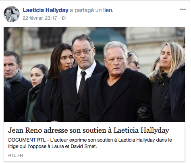Open the three-dot post options menu
The height and width of the screenshot is (163, 191).
tap(183, 9)
